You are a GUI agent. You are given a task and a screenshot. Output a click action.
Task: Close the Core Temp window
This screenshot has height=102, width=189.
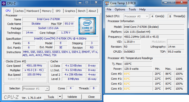tap(182, 2)
